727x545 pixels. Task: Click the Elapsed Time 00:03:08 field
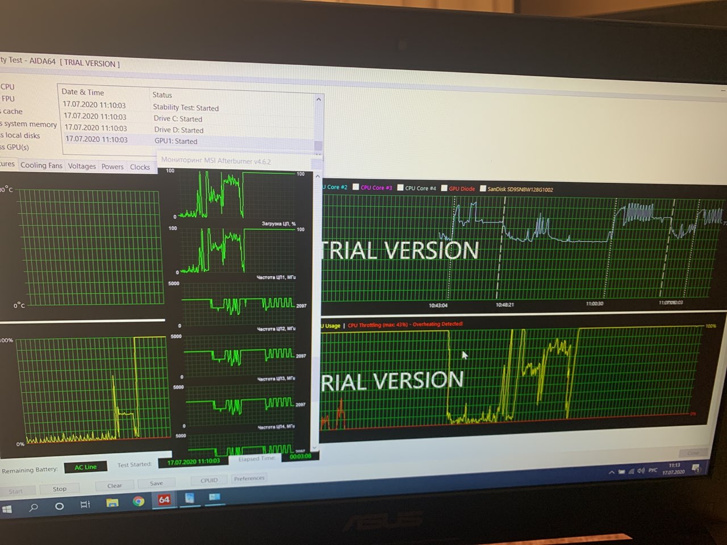coord(300,456)
